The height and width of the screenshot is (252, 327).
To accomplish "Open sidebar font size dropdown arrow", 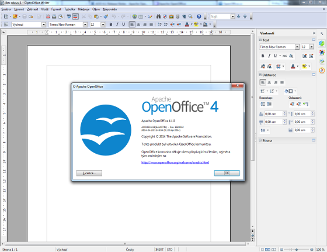I will click(311, 47).
